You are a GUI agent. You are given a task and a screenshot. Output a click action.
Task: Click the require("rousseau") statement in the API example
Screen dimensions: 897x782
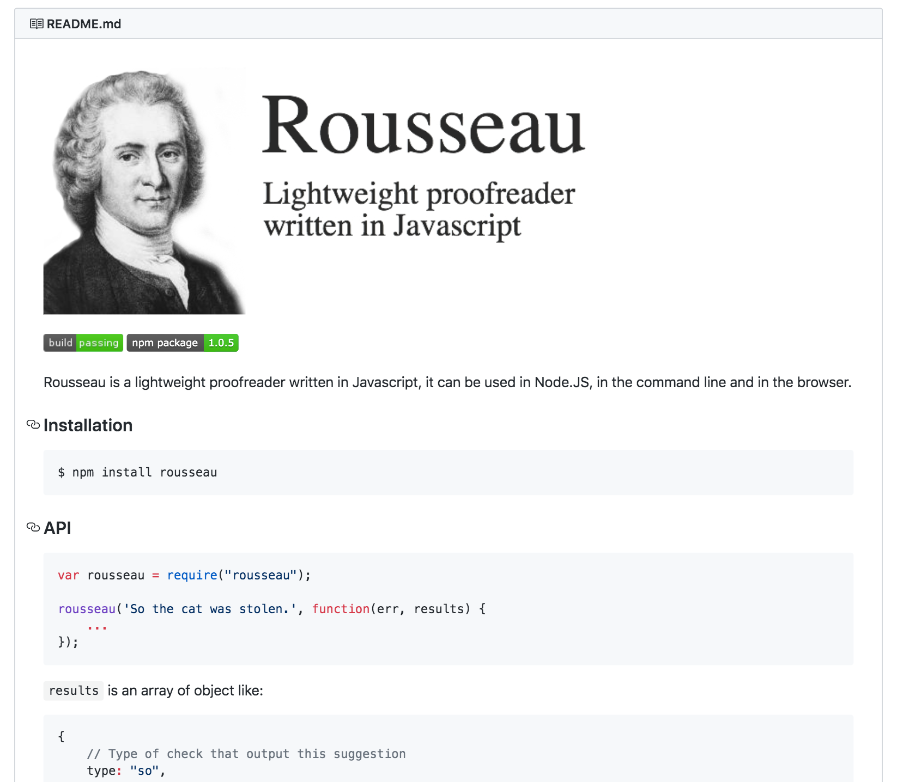[x=238, y=575]
